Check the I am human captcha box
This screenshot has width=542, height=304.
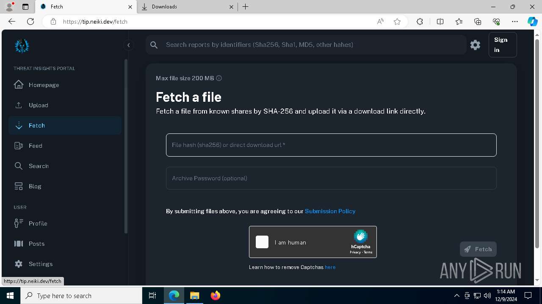[262, 242]
